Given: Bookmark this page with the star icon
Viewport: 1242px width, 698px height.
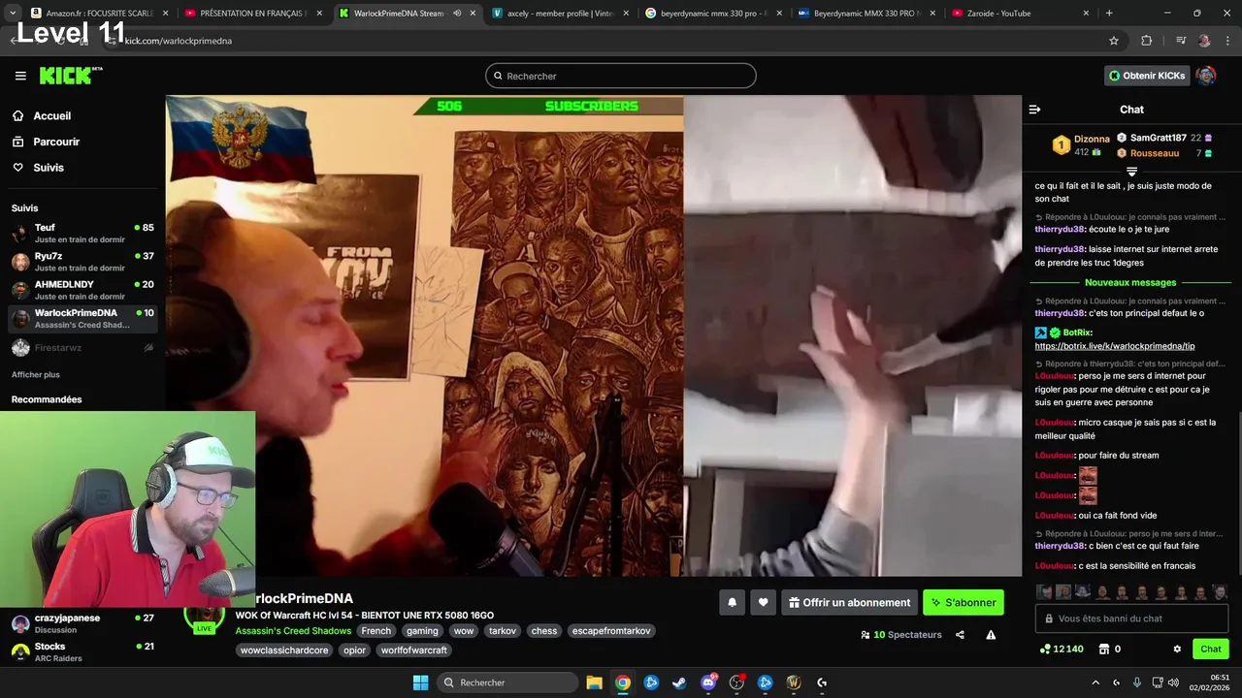Looking at the screenshot, I should coord(1114,41).
